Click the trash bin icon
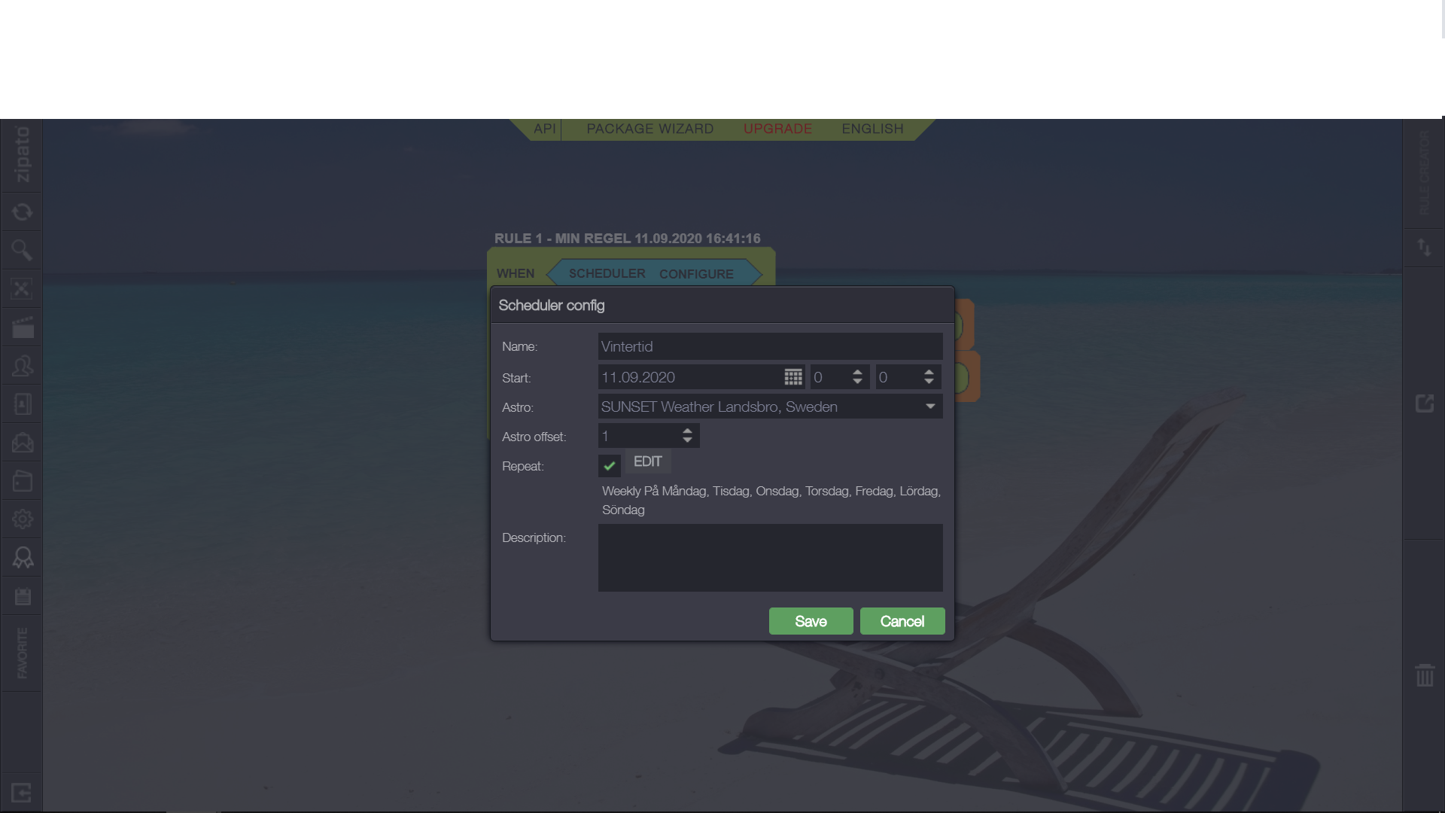The width and height of the screenshot is (1445, 813). [x=1424, y=675]
